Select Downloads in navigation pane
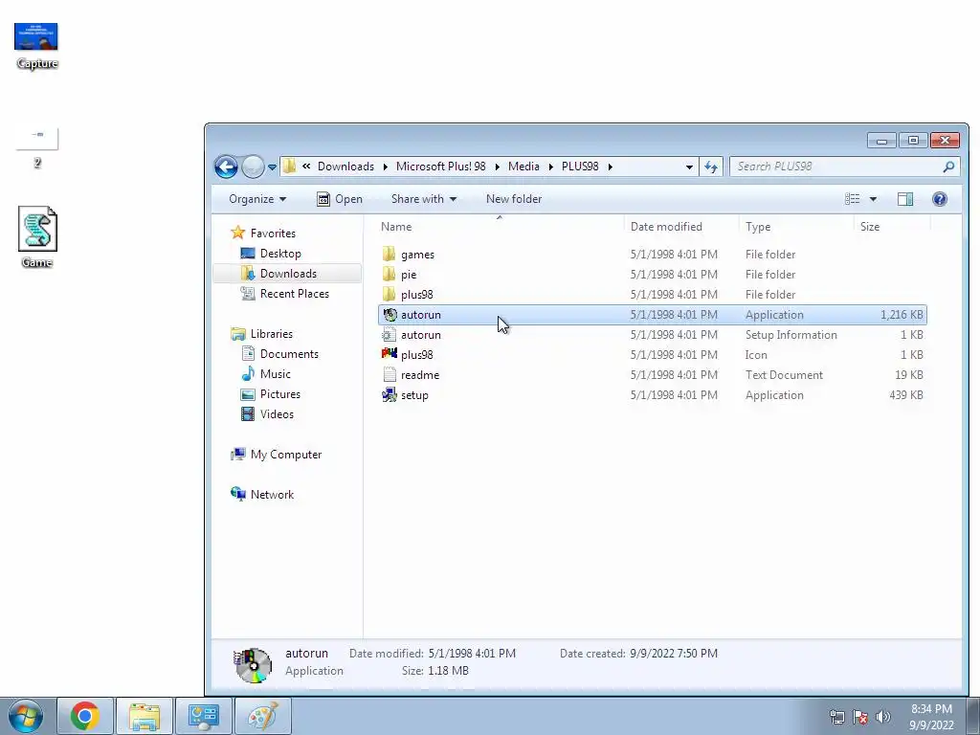Image resolution: width=980 pixels, height=735 pixels. coord(288,273)
